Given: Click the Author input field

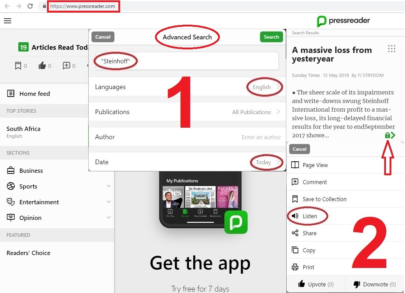Looking at the screenshot, I should (261, 137).
